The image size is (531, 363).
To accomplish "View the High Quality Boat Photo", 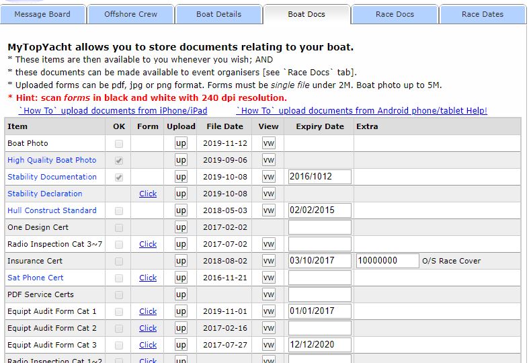I will point(269,160).
